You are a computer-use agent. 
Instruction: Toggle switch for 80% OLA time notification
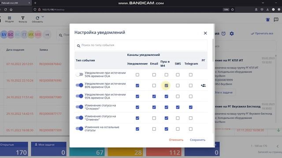click(79, 85)
